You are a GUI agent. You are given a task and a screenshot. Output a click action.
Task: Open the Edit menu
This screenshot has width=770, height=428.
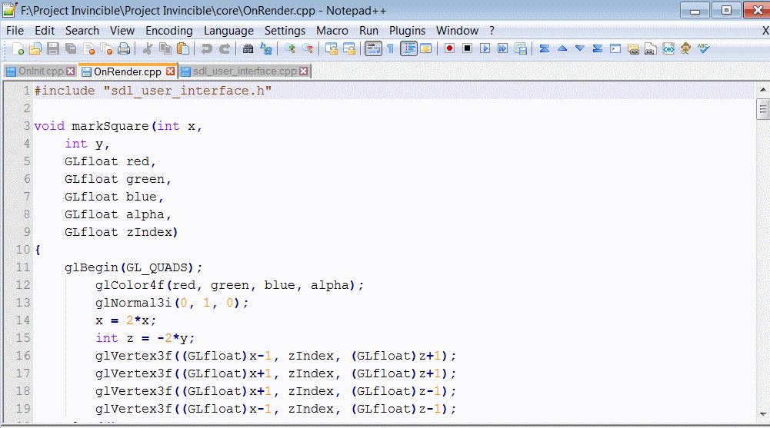[x=45, y=31]
